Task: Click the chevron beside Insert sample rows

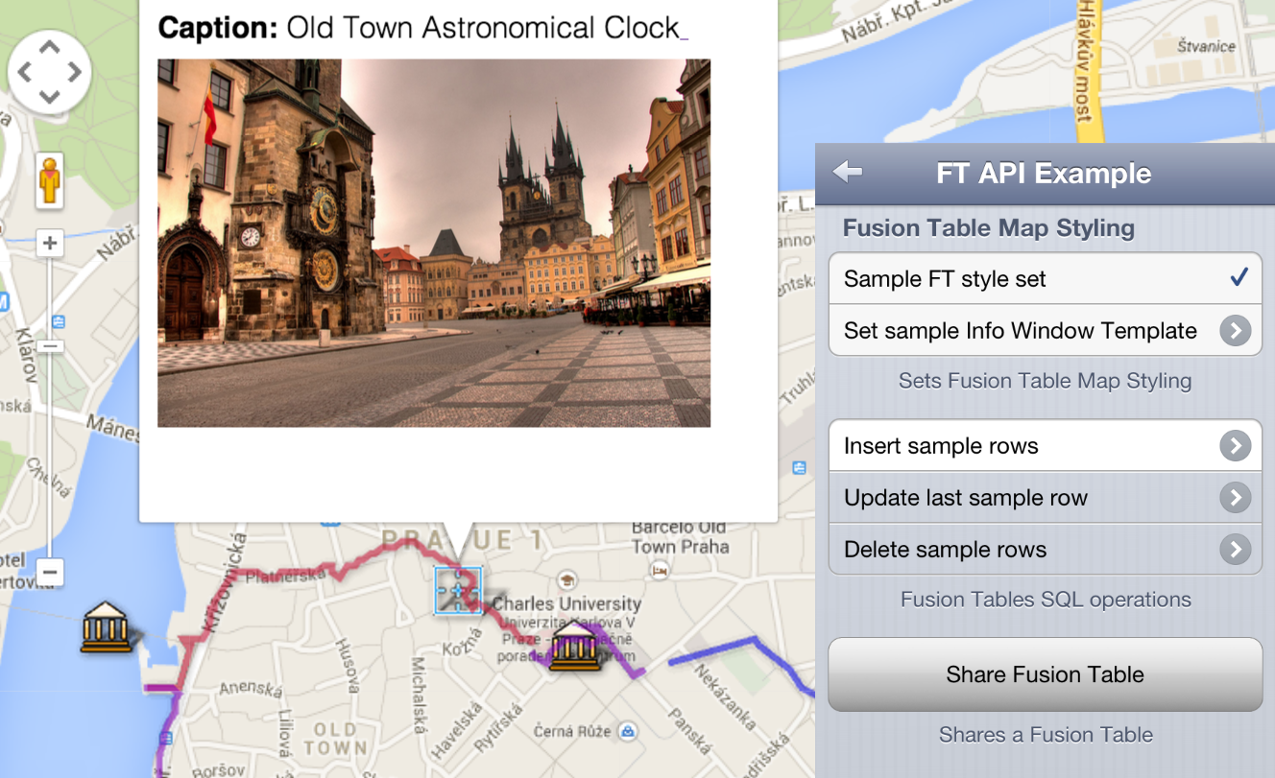Action: (1236, 446)
